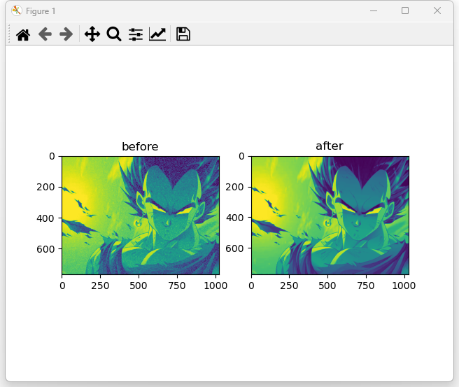
Task: Click x-axis label 1000 under 'before' plot
Action: click(216, 286)
